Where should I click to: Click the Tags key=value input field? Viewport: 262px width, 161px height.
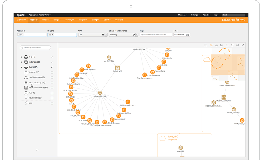pos(156,35)
